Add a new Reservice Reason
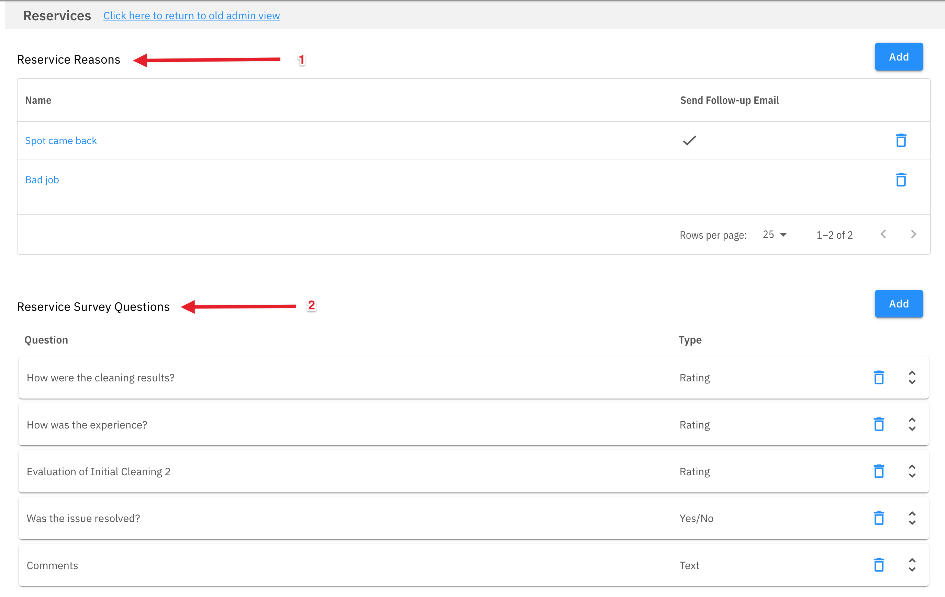This screenshot has width=945, height=597. point(899,56)
